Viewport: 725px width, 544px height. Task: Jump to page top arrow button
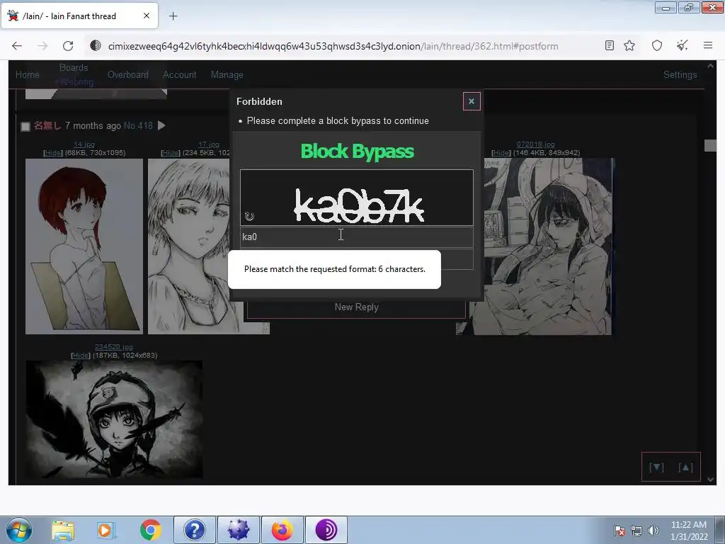(685, 467)
